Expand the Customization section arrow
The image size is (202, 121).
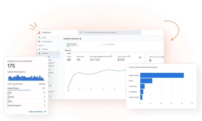tap(37, 42)
